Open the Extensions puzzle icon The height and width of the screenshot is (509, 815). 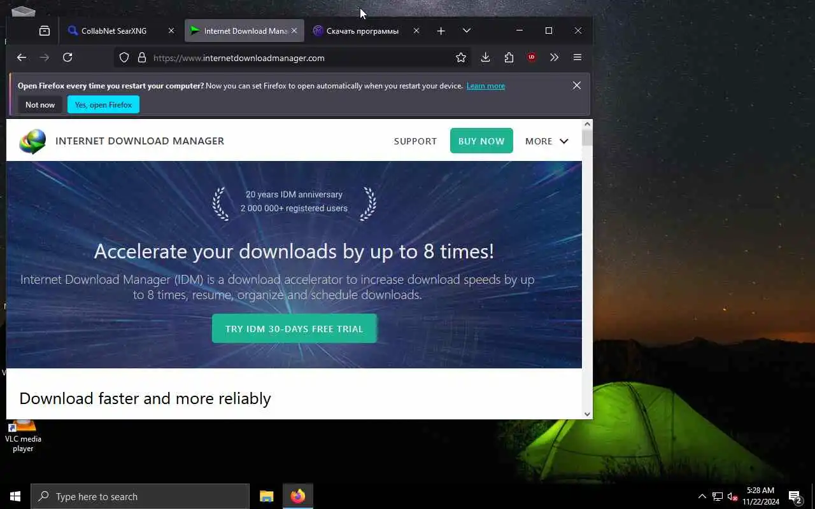tap(509, 57)
